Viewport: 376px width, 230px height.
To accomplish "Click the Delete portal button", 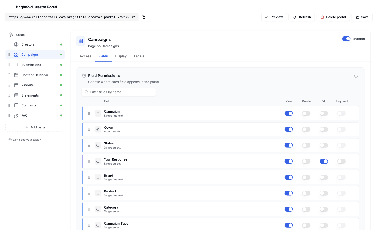I will [x=333, y=17].
